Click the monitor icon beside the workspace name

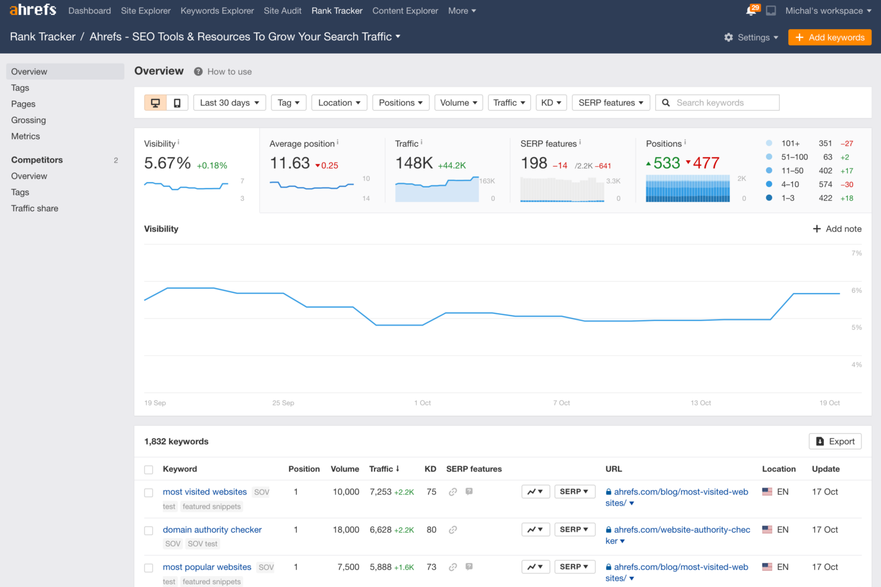(771, 11)
